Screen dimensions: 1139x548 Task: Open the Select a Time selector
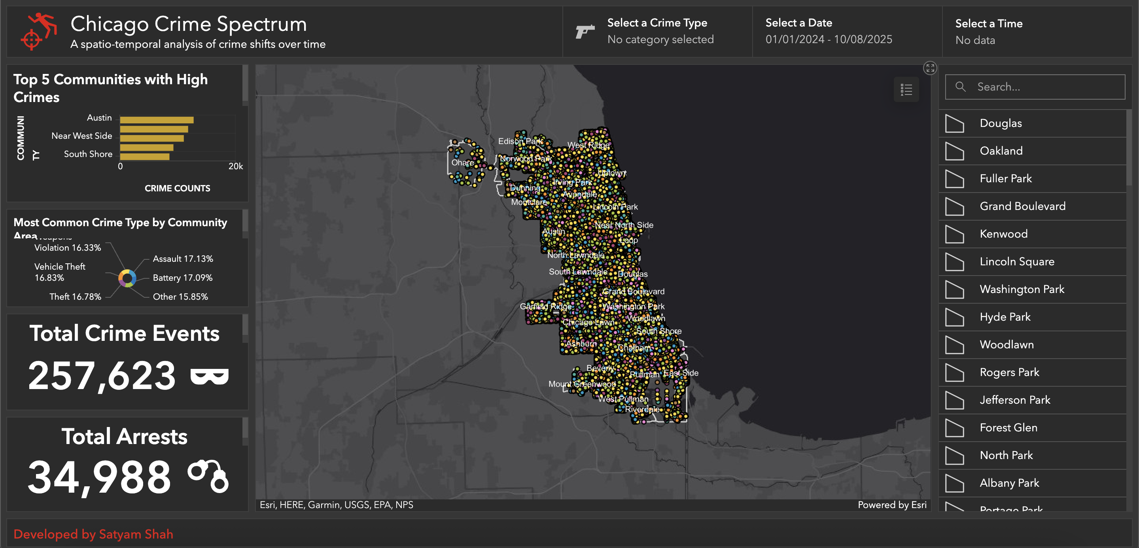[988, 31]
